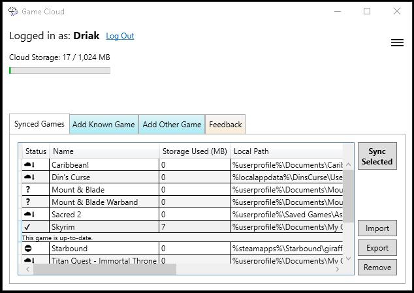Viewport: 414px width, 293px height.
Task: Click the Sync Selected button
Action: (377, 156)
